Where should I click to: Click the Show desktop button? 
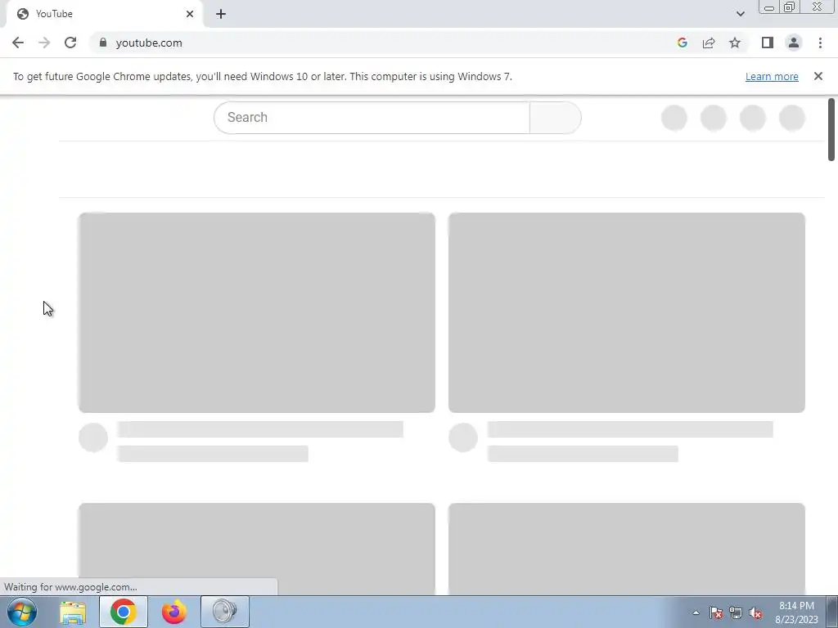(x=832, y=612)
